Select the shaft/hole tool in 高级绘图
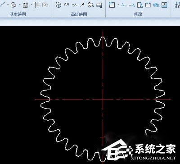The image size is (180, 164). coord(99,5)
